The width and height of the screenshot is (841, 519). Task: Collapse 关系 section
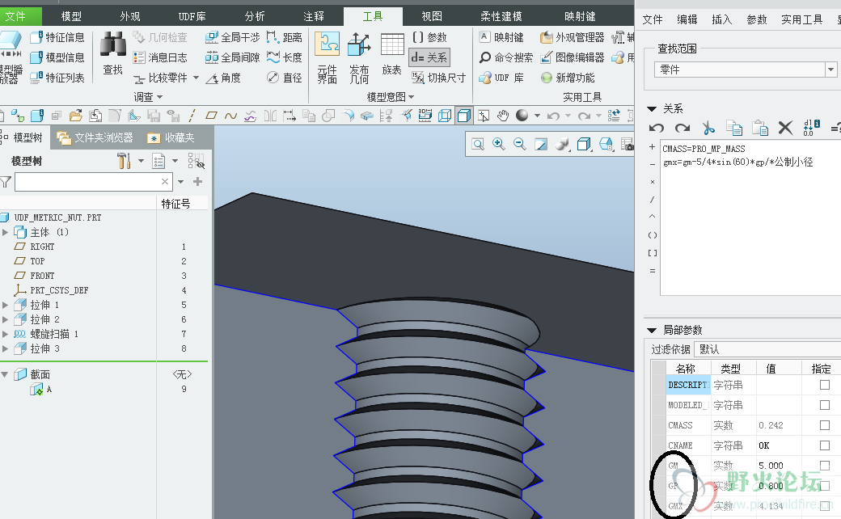pyautogui.click(x=653, y=109)
